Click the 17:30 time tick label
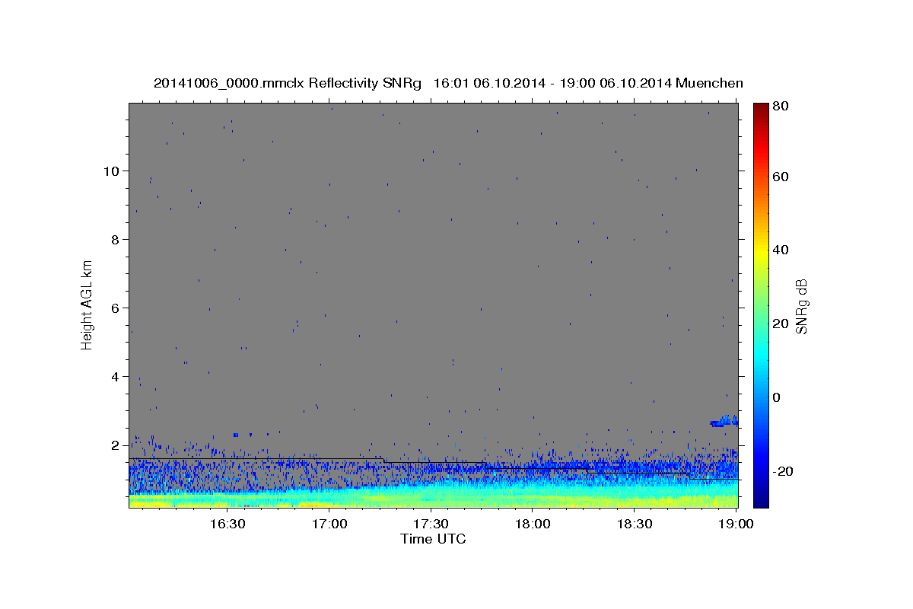The width and height of the screenshot is (913, 609). tap(431, 525)
